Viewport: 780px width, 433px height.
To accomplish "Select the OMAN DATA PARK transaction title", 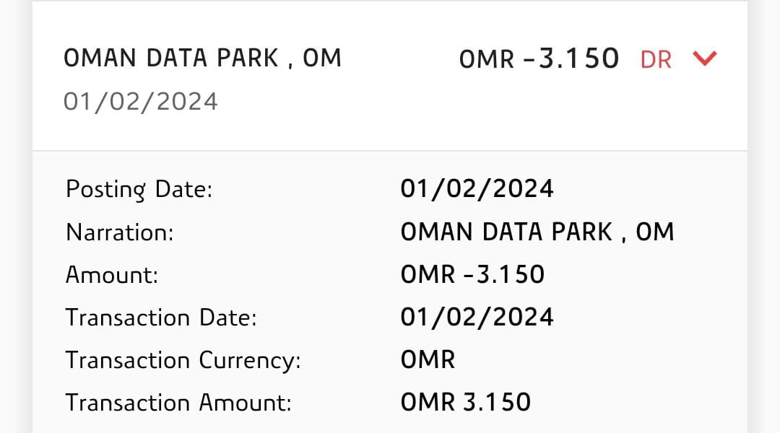I will tap(202, 58).
